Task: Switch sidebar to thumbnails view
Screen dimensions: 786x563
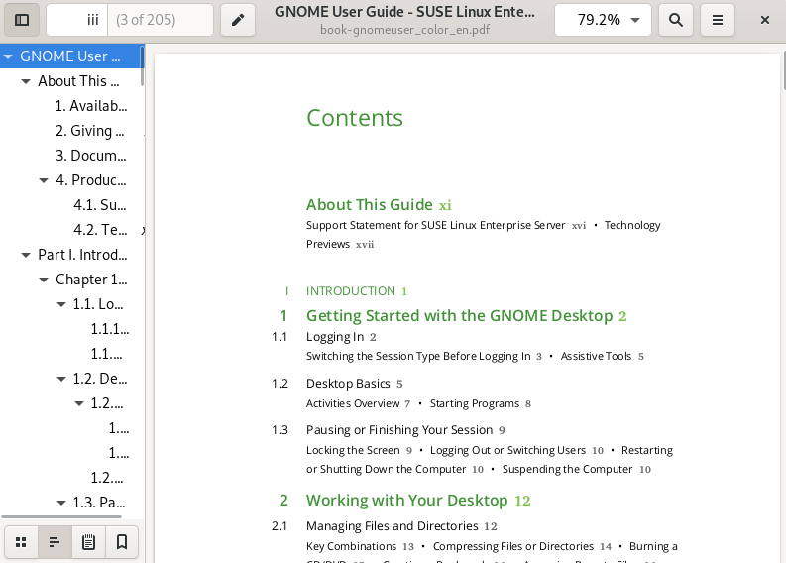Action: (x=21, y=542)
